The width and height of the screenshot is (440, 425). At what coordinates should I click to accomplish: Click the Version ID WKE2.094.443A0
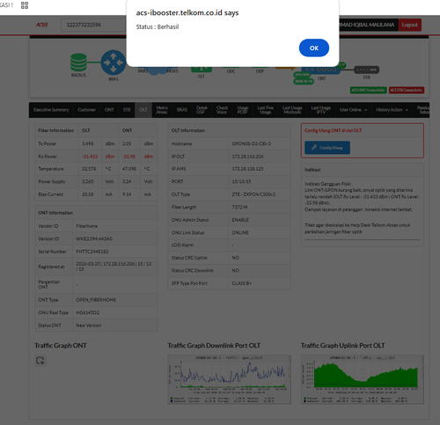pos(94,238)
